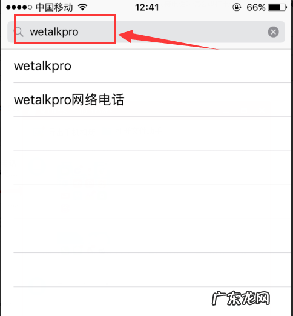Tap the Wi-Fi status icon
The height and width of the screenshot is (316, 293).
pos(83,7)
